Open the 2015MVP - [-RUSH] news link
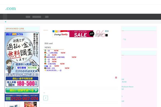Screen dimensions: 161x107 click(x=55, y=57)
